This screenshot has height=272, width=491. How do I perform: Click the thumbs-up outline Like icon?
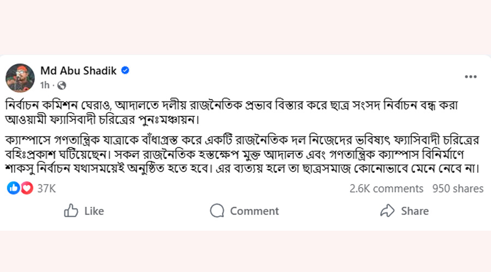pyautogui.click(x=71, y=211)
